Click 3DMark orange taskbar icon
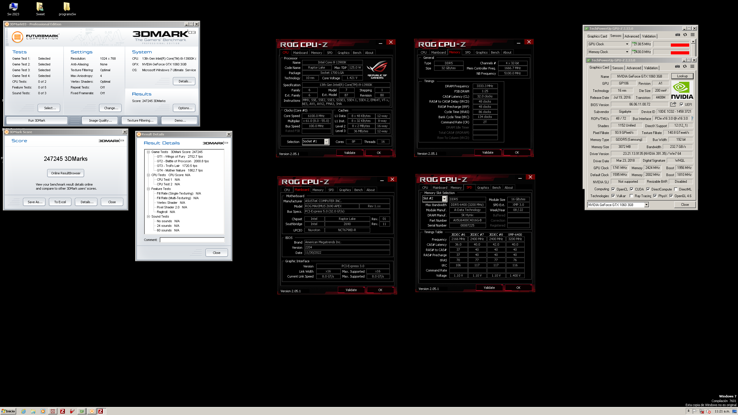The image size is (738, 415). point(92,411)
